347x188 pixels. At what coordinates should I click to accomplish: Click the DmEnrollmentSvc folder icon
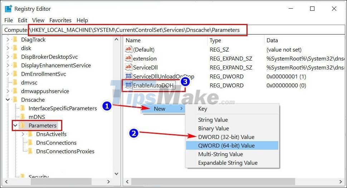(x=15, y=74)
